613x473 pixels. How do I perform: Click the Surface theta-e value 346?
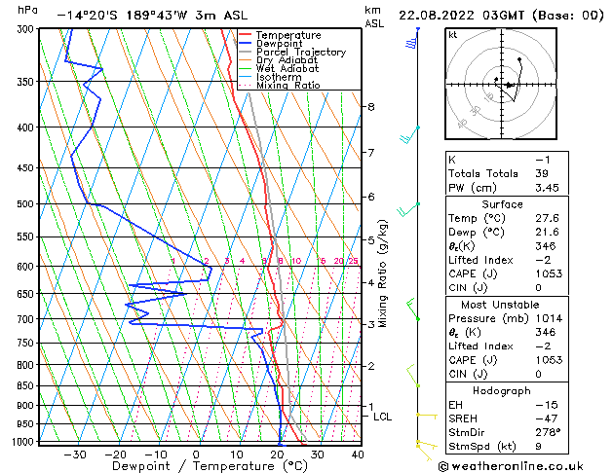point(546,246)
